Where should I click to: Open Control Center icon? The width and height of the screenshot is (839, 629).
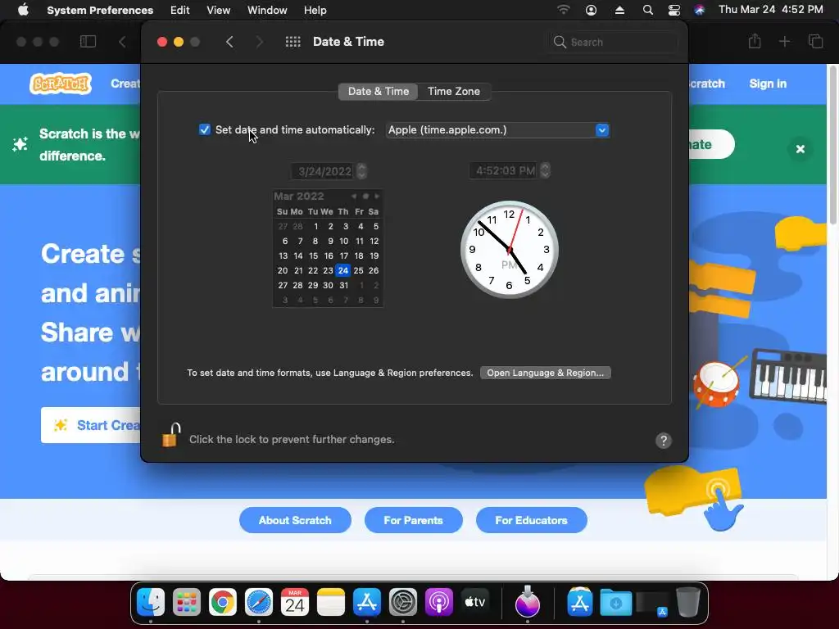[674, 10]
